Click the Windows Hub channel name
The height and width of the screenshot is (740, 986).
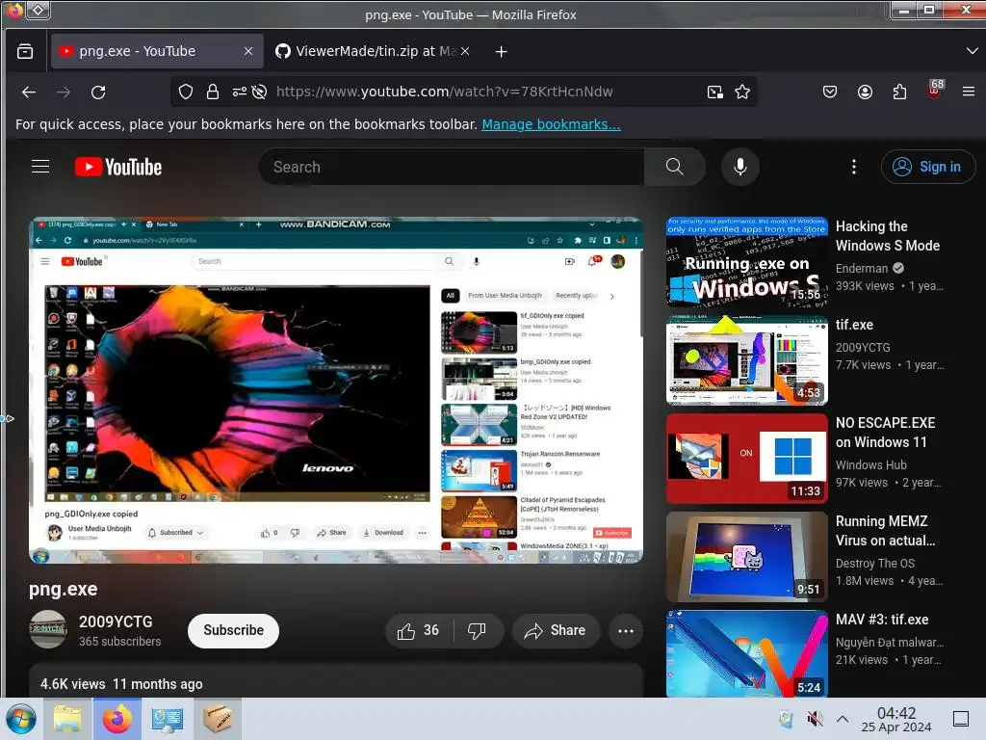(x=870, y=465)
